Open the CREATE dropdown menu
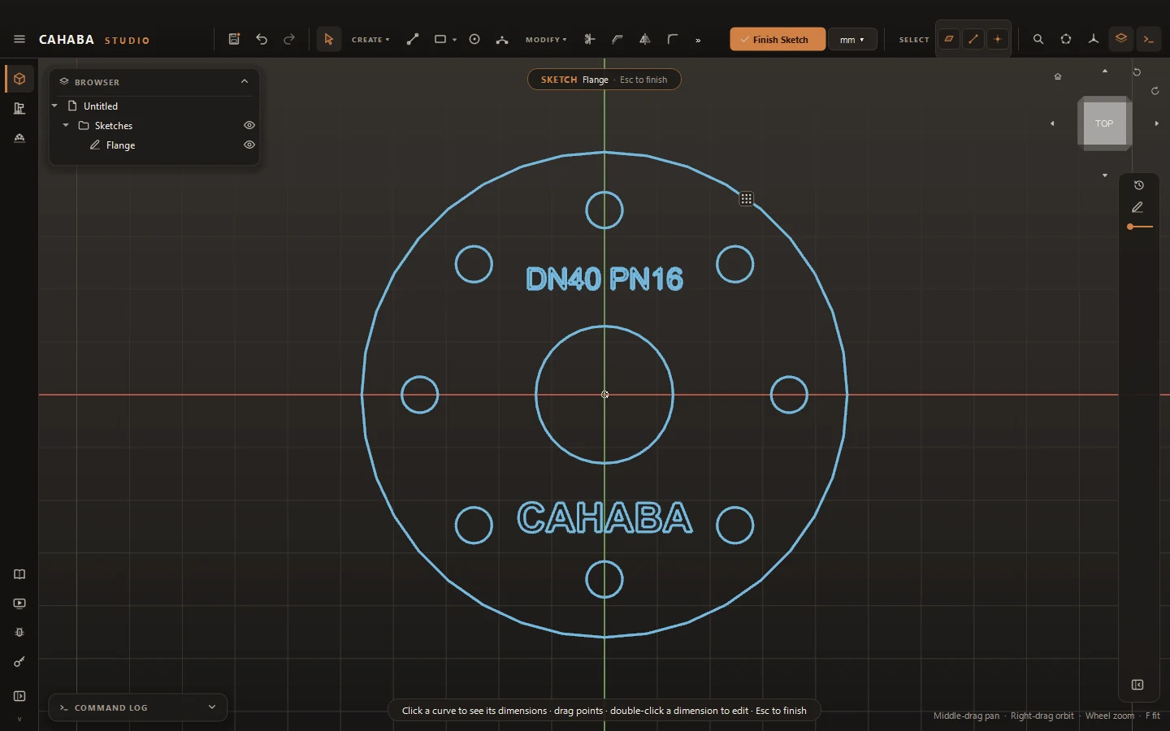This screenshot has height=731, width=1170. click(370, 40)
